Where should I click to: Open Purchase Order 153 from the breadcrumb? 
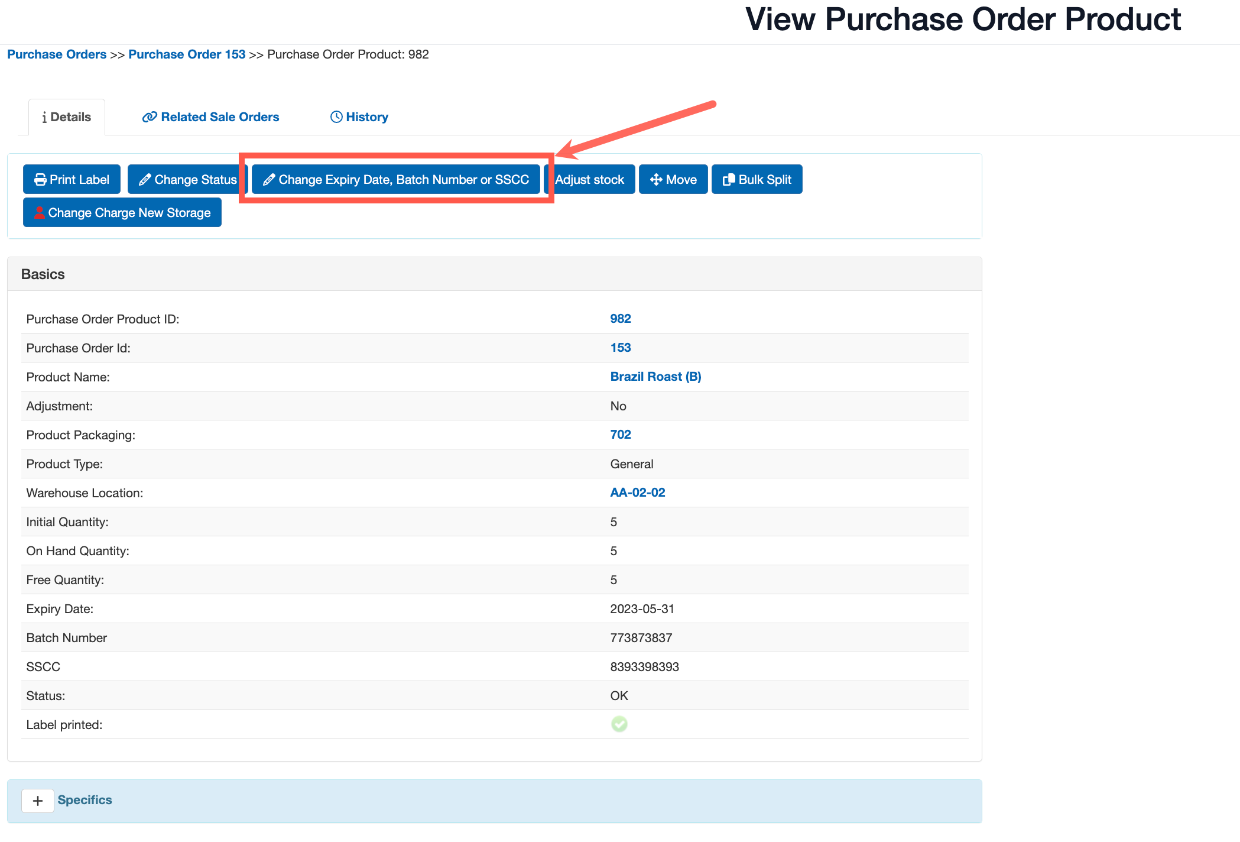tap(186, 54)
